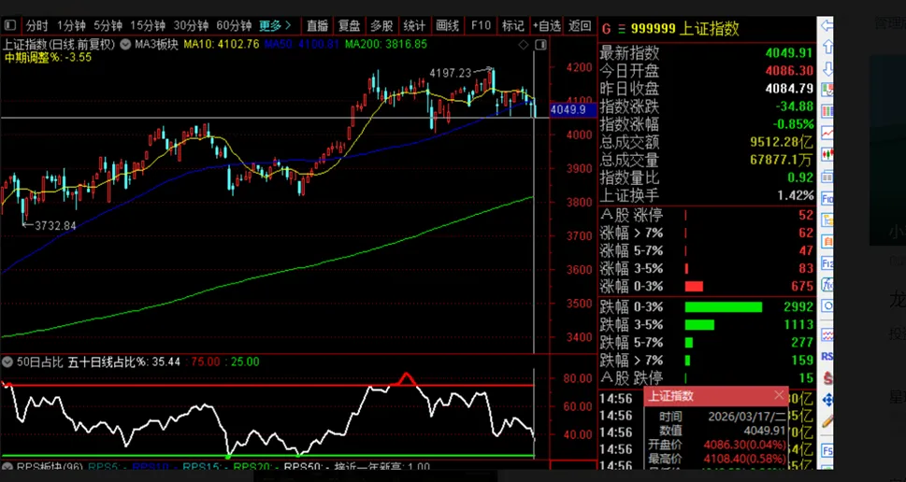This screenshot has width=906, height=482.
Task: Select the 5分钟 period
Action: click(x=108, y=25)
